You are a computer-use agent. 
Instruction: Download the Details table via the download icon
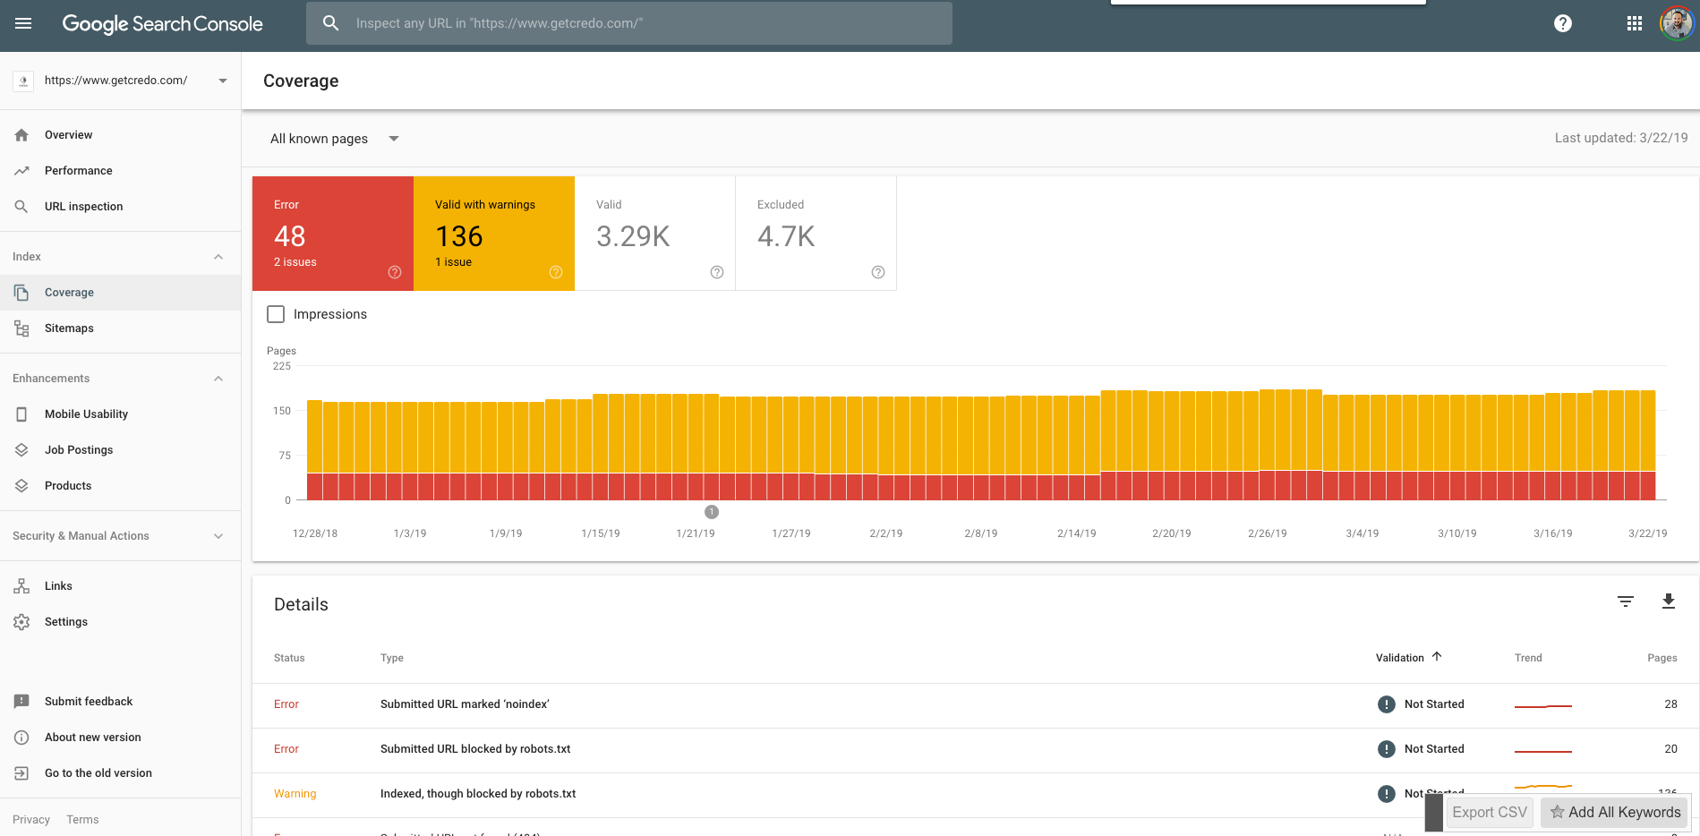[x=1669, y=601]
